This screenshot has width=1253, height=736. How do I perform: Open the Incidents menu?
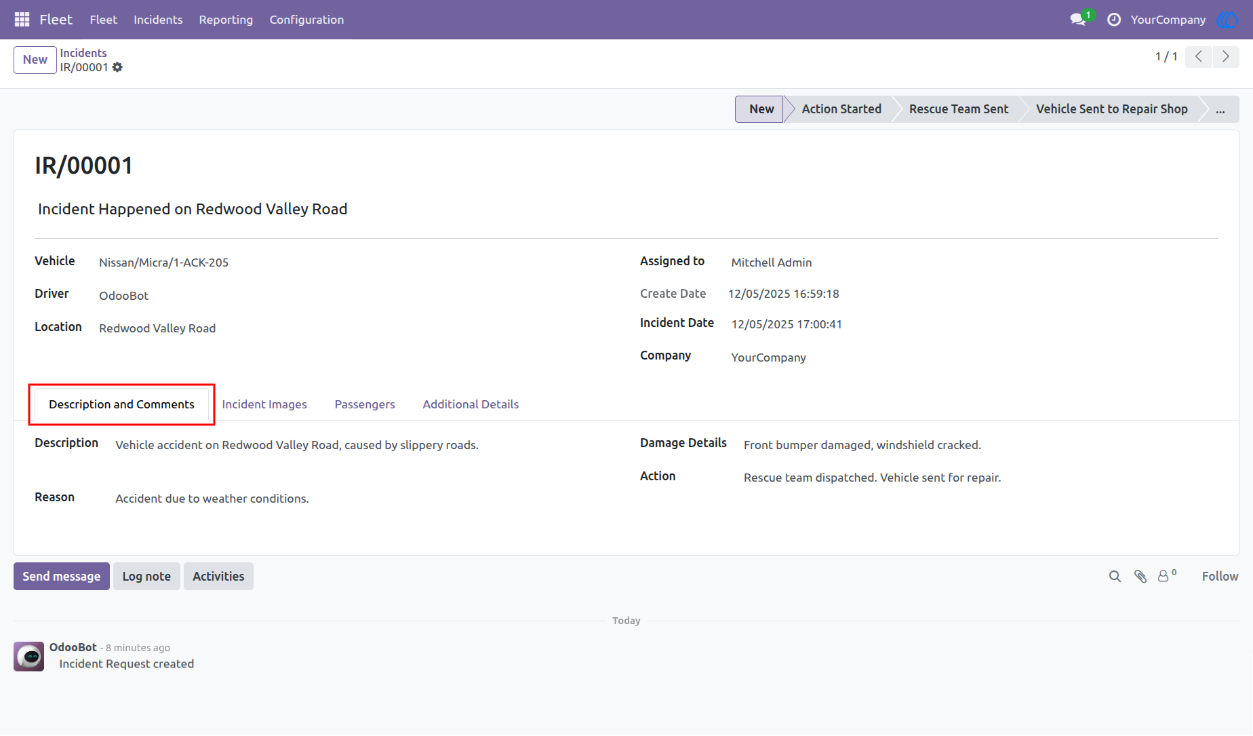pyautogui.click(x=158, y=20)
